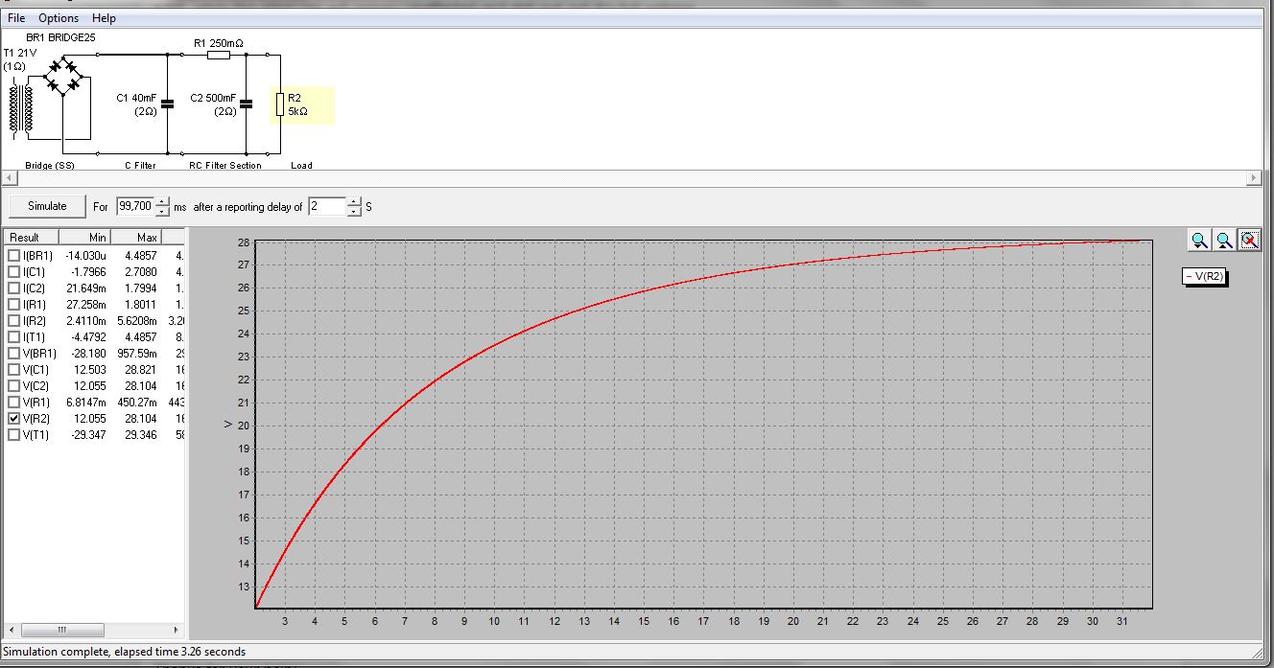Click the "Simulation complete" status bar text

coord(125,652)
